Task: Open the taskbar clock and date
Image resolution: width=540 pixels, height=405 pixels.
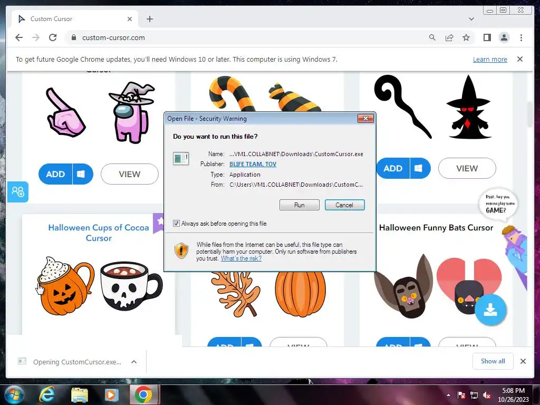Action: click(x=513, y=395)
